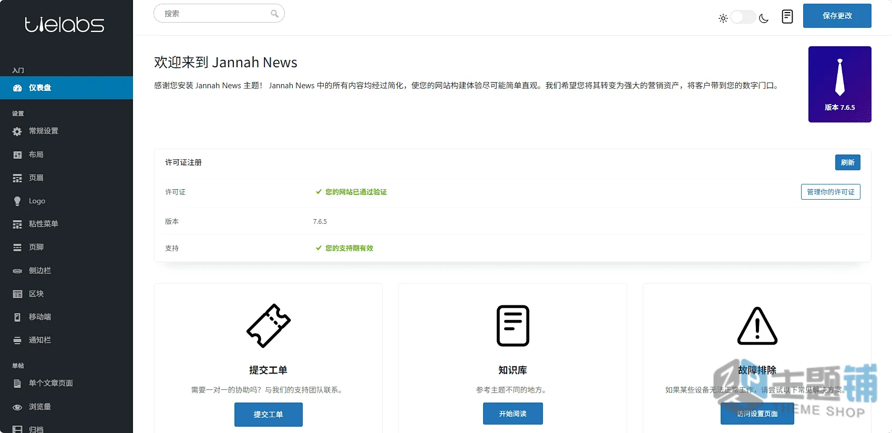Focus the 搜索 search field
Viewport: 892px width, 433px height.
click(219, 13)
